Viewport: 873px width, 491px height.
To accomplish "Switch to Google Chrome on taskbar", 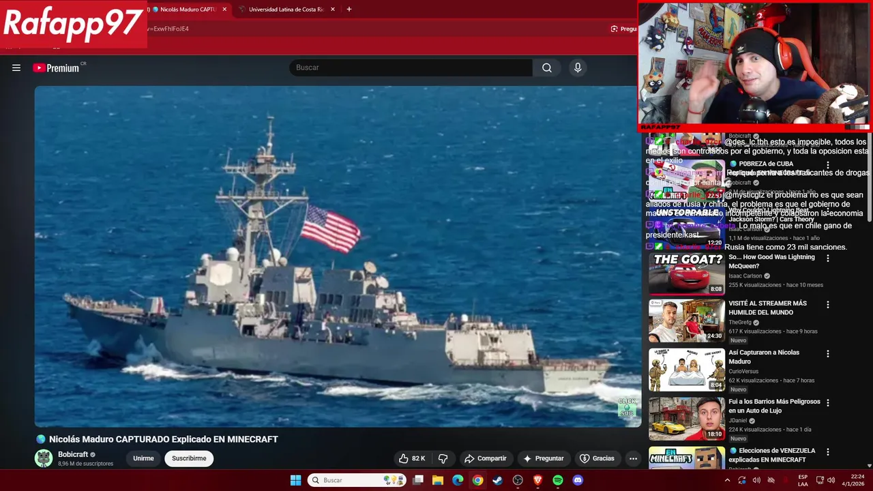I will click(x=477, y=480).
